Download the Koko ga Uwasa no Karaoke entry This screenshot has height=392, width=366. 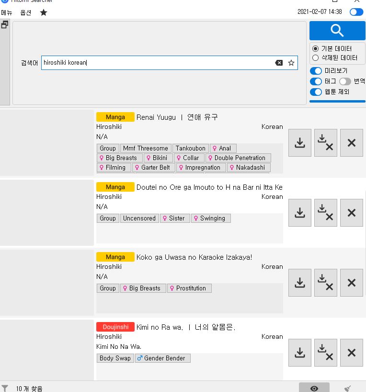[300, 283]
